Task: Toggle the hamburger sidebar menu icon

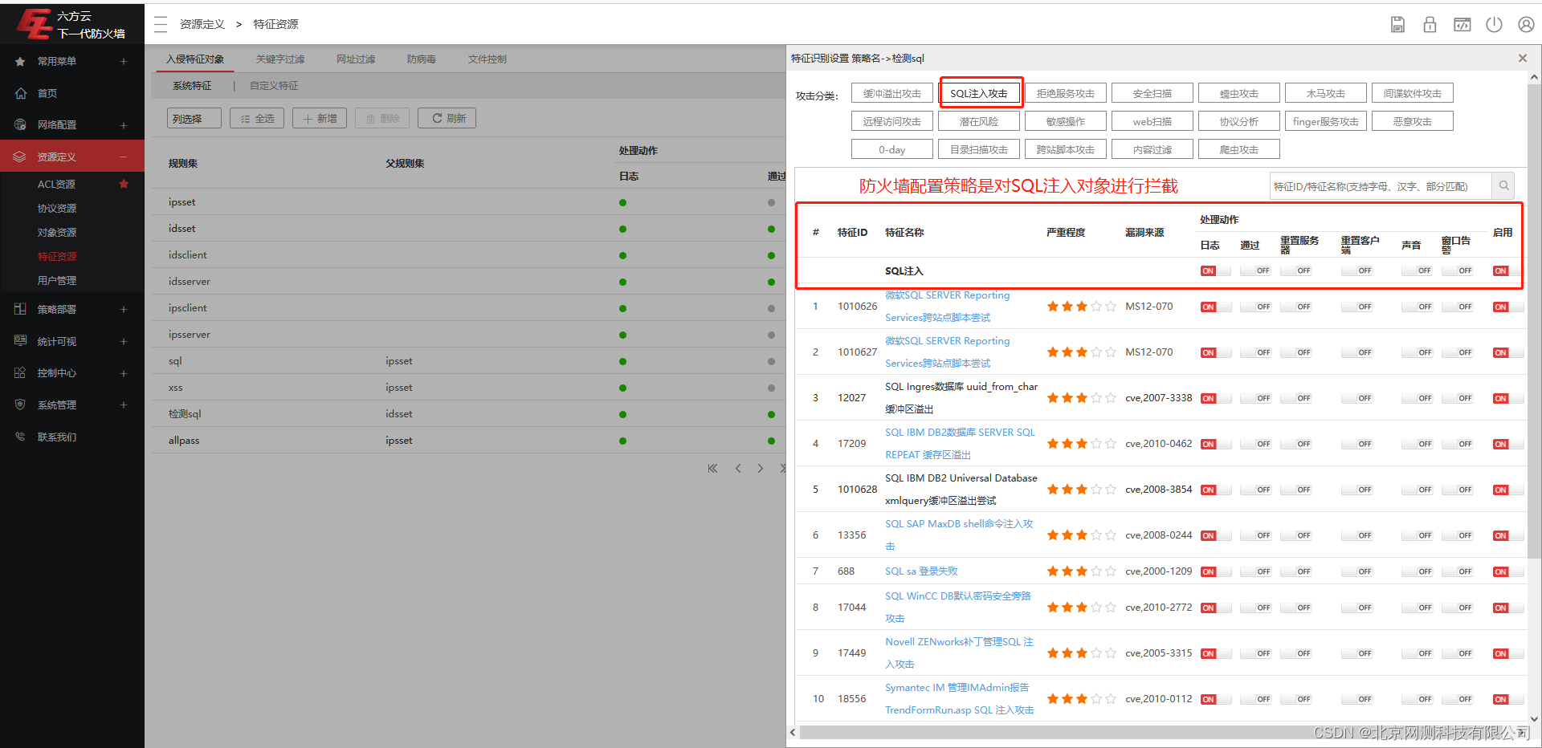Action: pos(161,24)
